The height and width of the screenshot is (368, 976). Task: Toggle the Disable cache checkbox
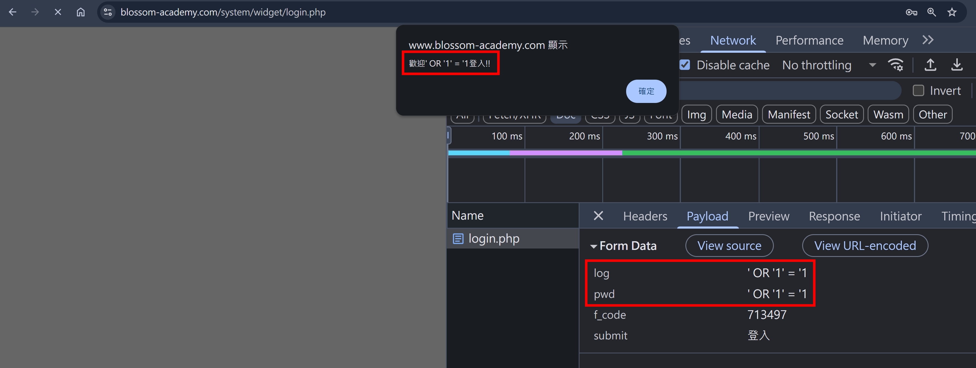click(685, 65)
